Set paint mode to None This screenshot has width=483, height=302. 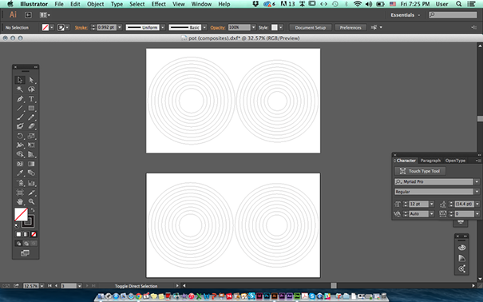34,234
